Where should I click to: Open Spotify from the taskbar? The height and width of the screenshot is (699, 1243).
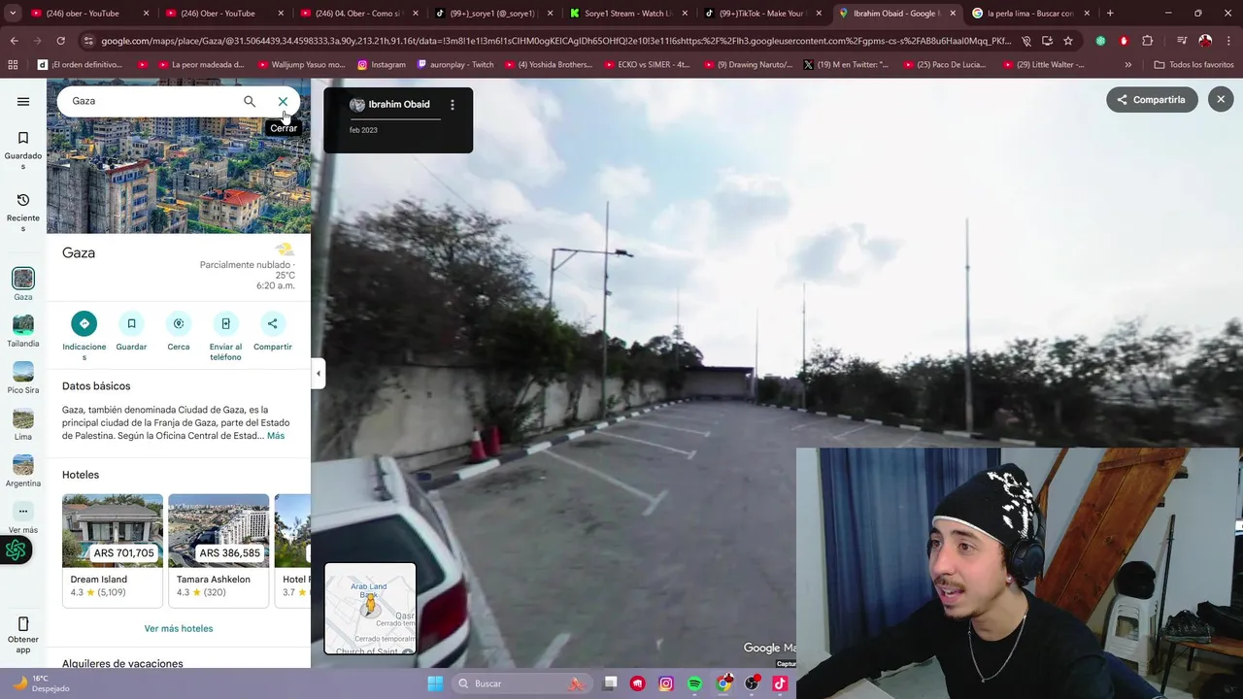(695, 683)
